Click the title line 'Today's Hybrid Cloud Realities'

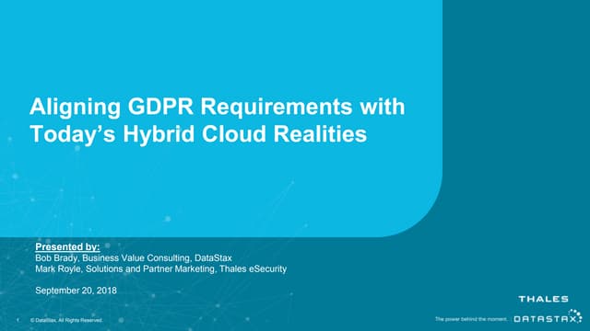coord(198,134)
